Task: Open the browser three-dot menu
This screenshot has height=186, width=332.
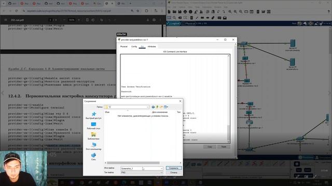Action: click(162, 10)
